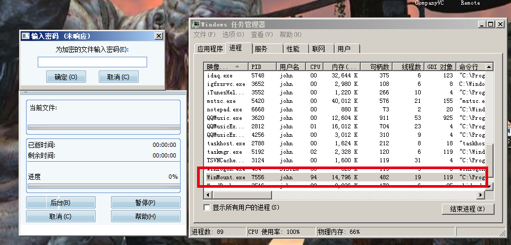Click the 7556 PID cell

pos(258,177)
